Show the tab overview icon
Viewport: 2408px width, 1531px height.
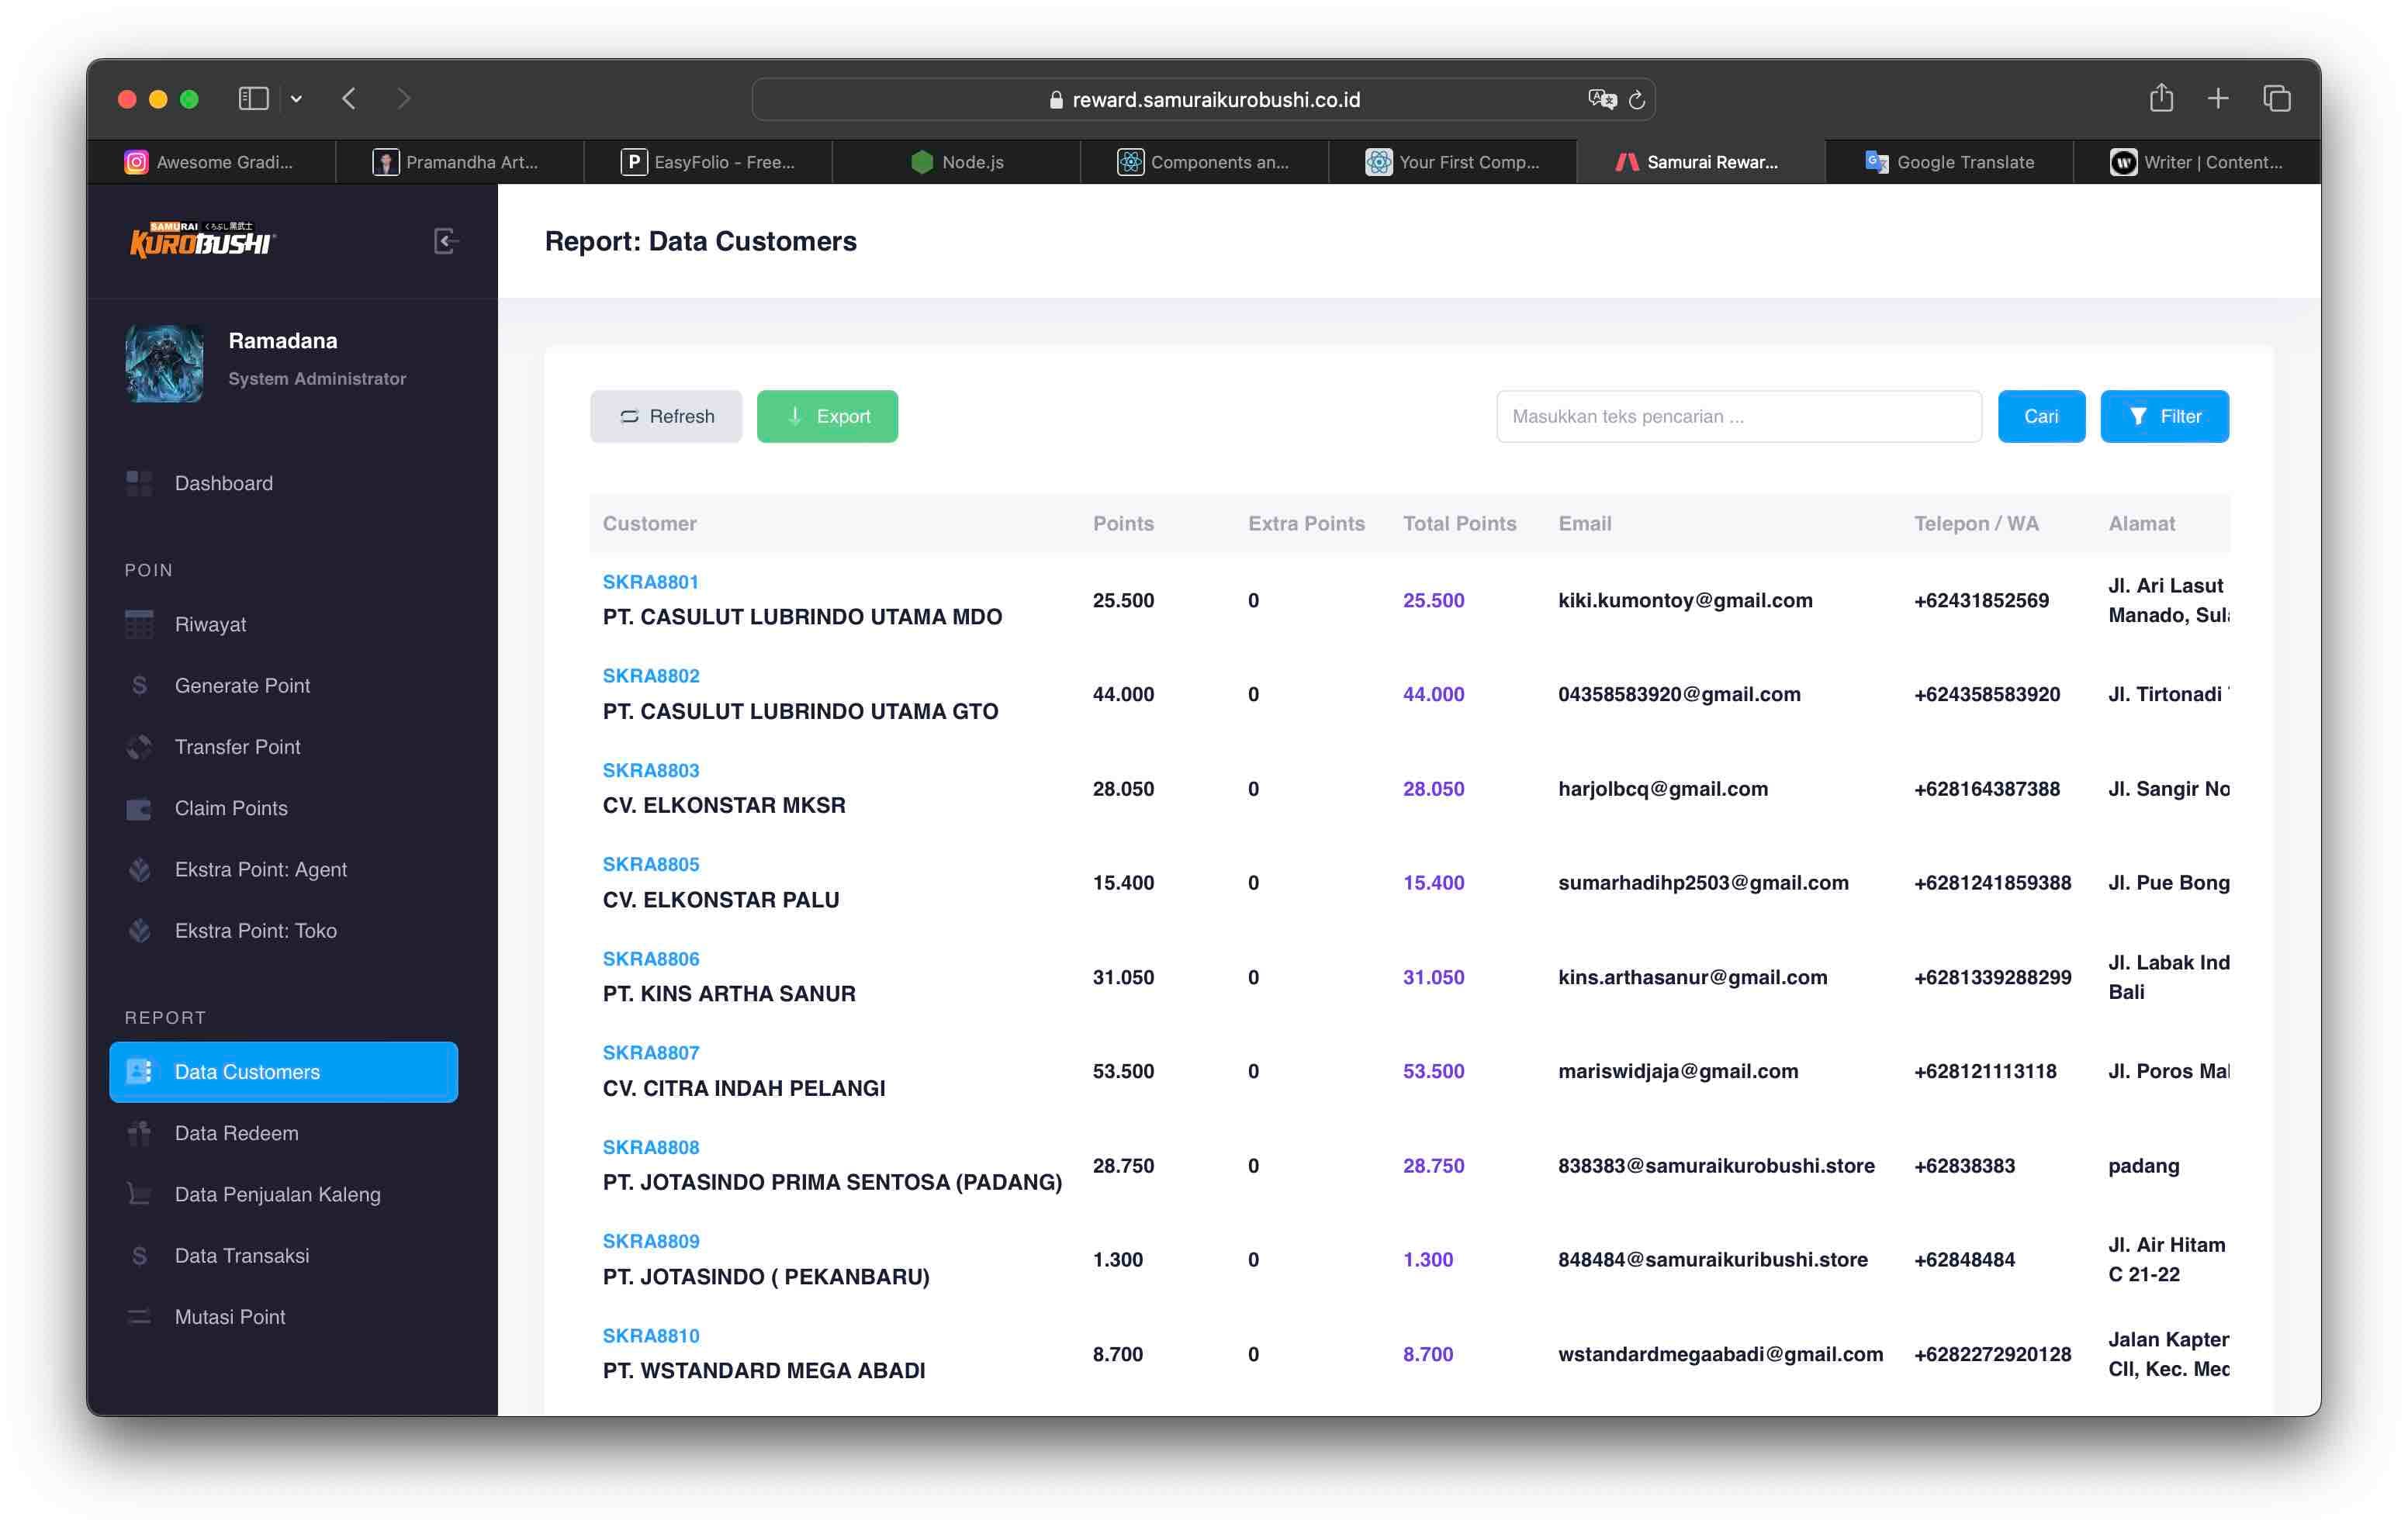click(2276, 98)
